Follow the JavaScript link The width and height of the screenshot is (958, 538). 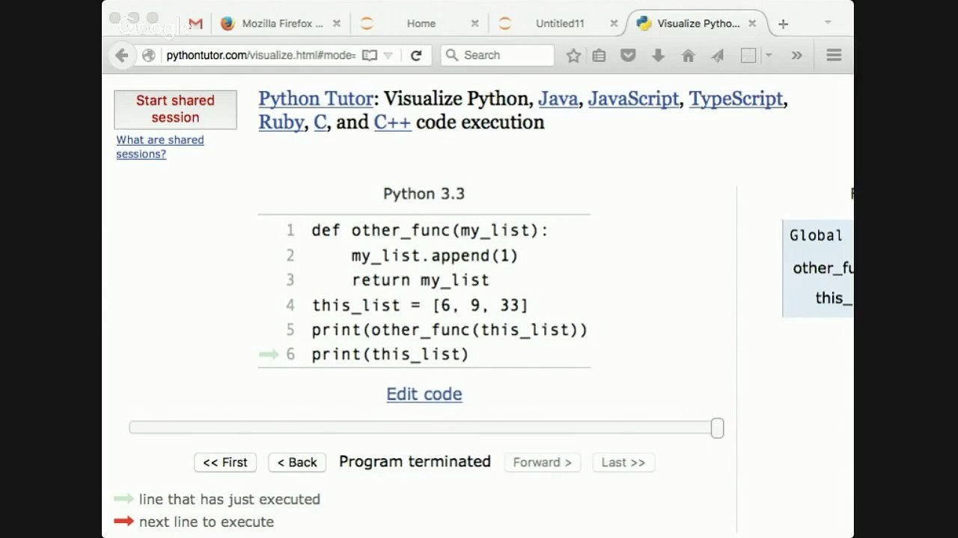633,99
